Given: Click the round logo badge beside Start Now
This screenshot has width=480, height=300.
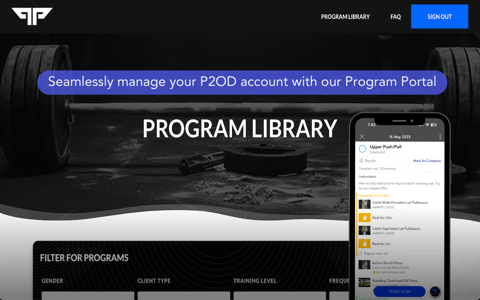Looking at the screenshot, I should (435, 291).
